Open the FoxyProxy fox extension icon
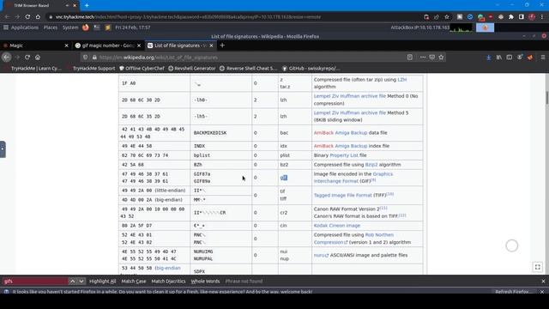The image size is (549, 309). coord(530,58)
